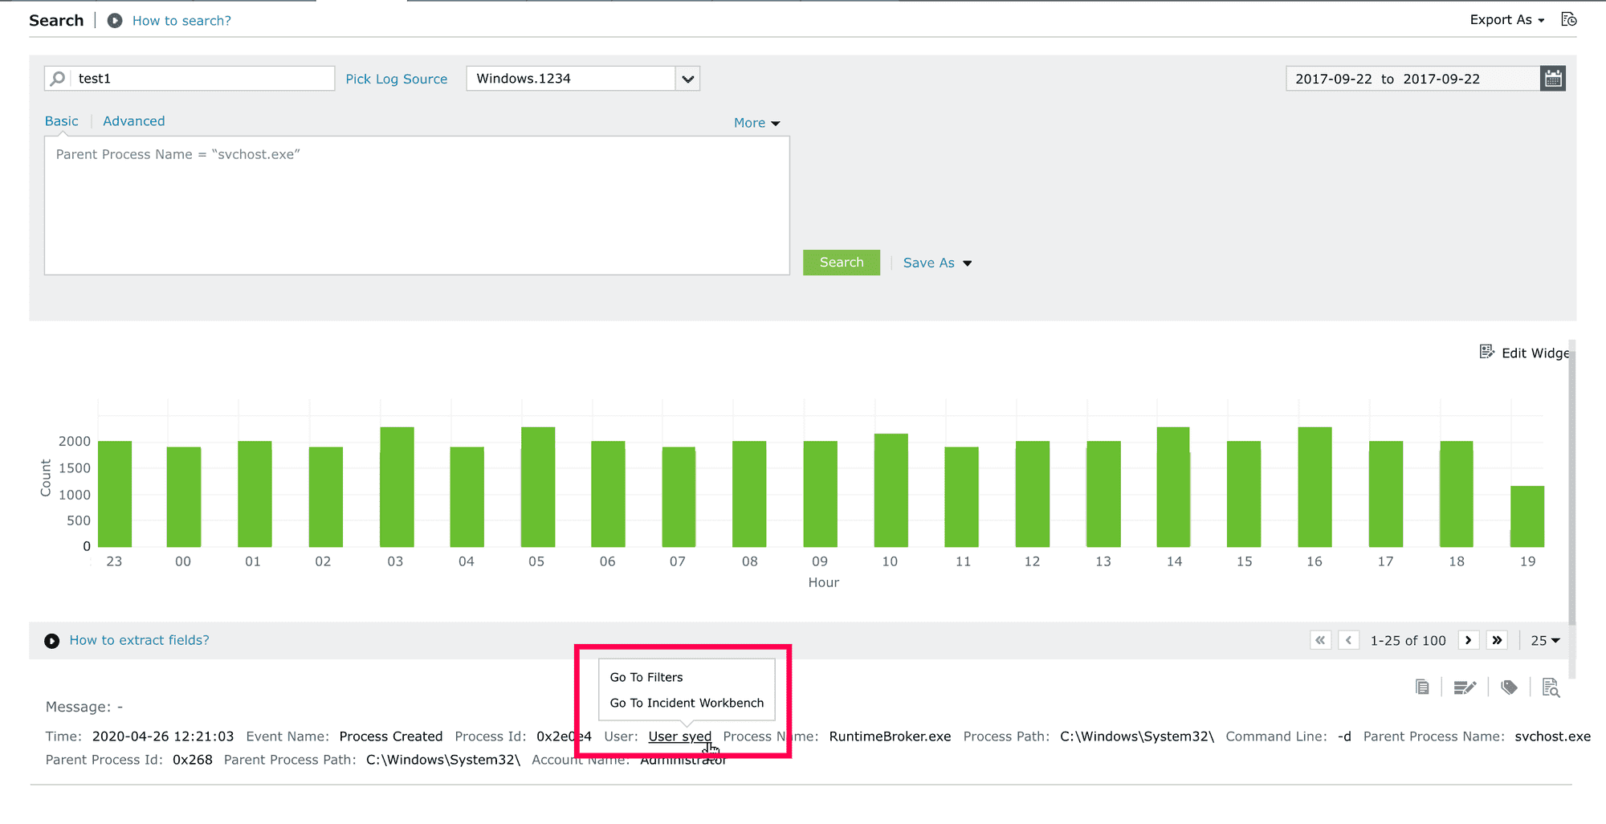Click the chart bar for hour 19

1527,516
